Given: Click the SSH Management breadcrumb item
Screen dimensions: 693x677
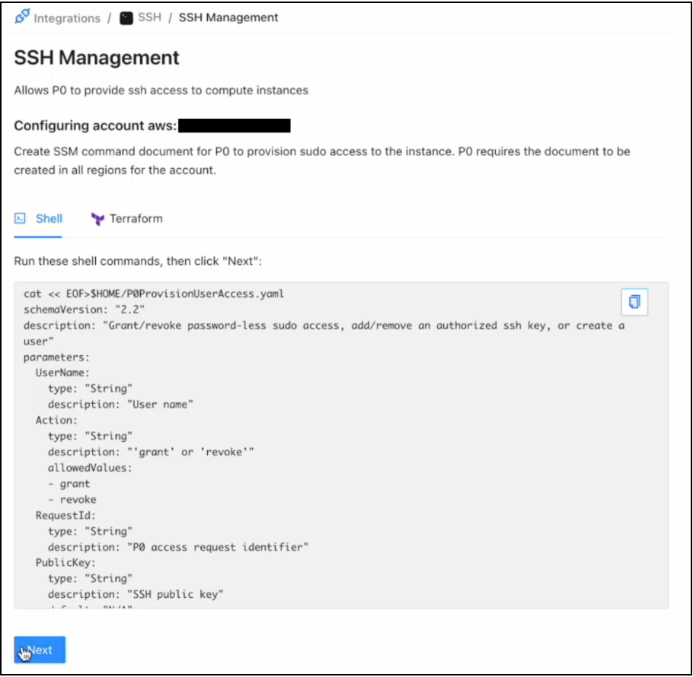Looking at the screenshot, I should (x=228, y=17).
